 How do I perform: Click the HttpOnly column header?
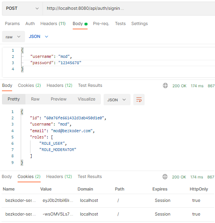[199, 189]
